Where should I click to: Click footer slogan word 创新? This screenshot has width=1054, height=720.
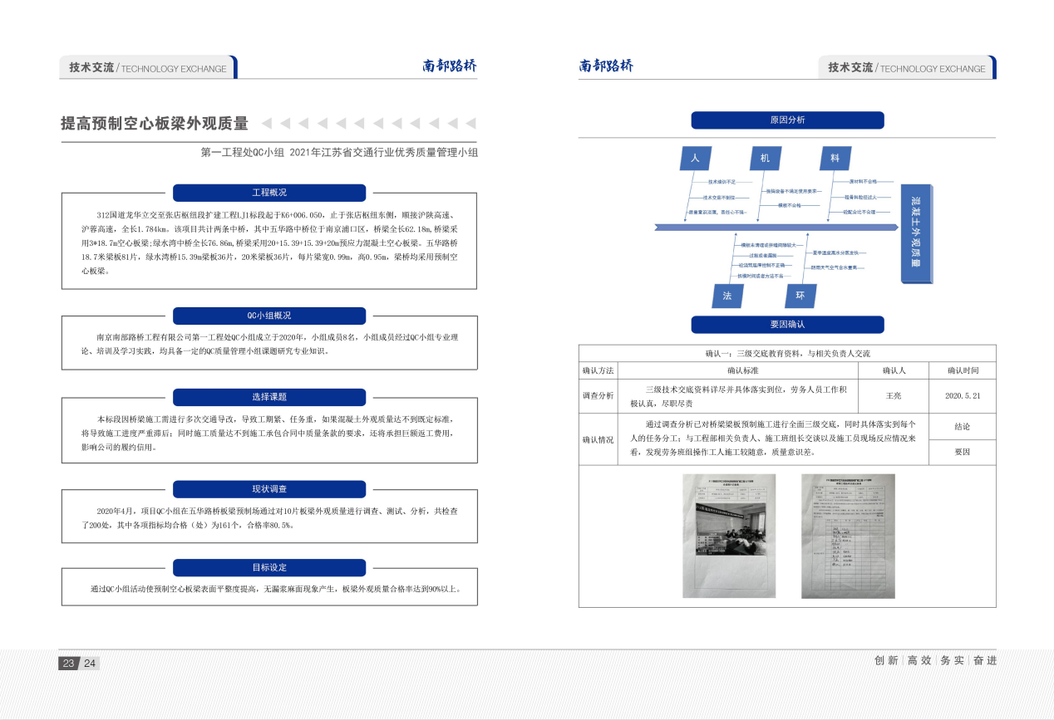(x=887, y=660)
